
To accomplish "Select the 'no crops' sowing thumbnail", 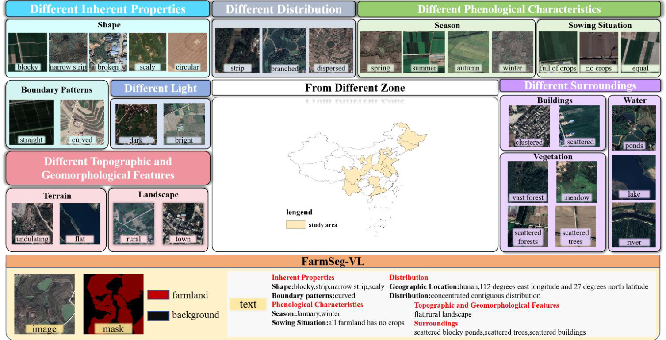I will (x=598, y=52).
